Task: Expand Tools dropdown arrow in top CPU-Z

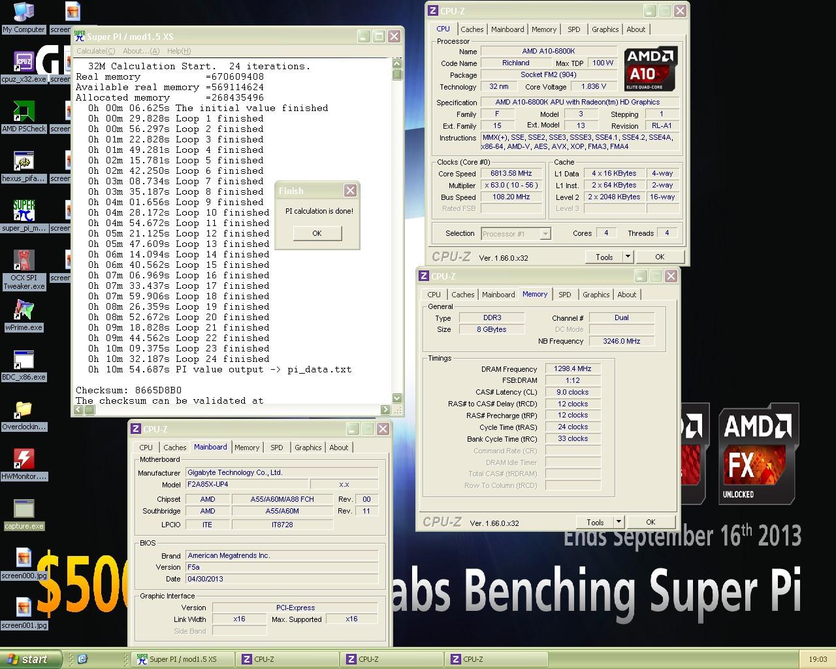Action: 628,257
